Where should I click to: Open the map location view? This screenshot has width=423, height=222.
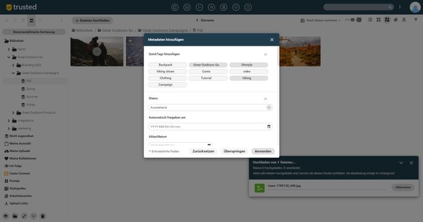(404, 20)
